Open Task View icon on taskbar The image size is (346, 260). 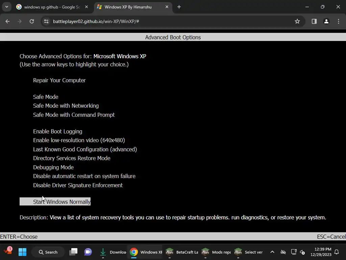click(x=73, y=252)
